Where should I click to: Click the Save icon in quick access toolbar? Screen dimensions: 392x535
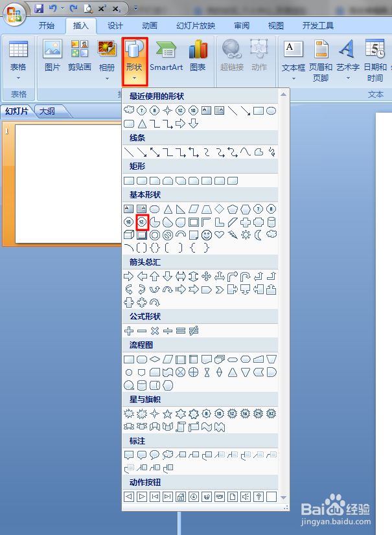(40, 8)
